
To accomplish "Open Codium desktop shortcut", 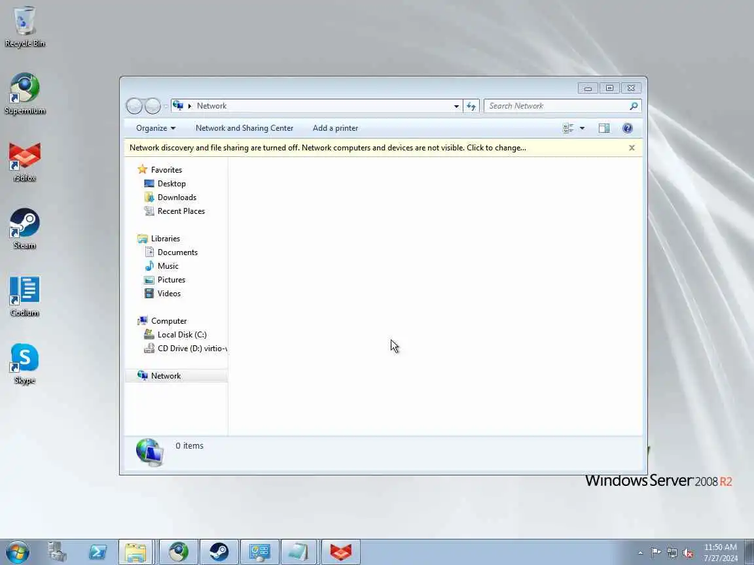I will (x=24, y=296).
